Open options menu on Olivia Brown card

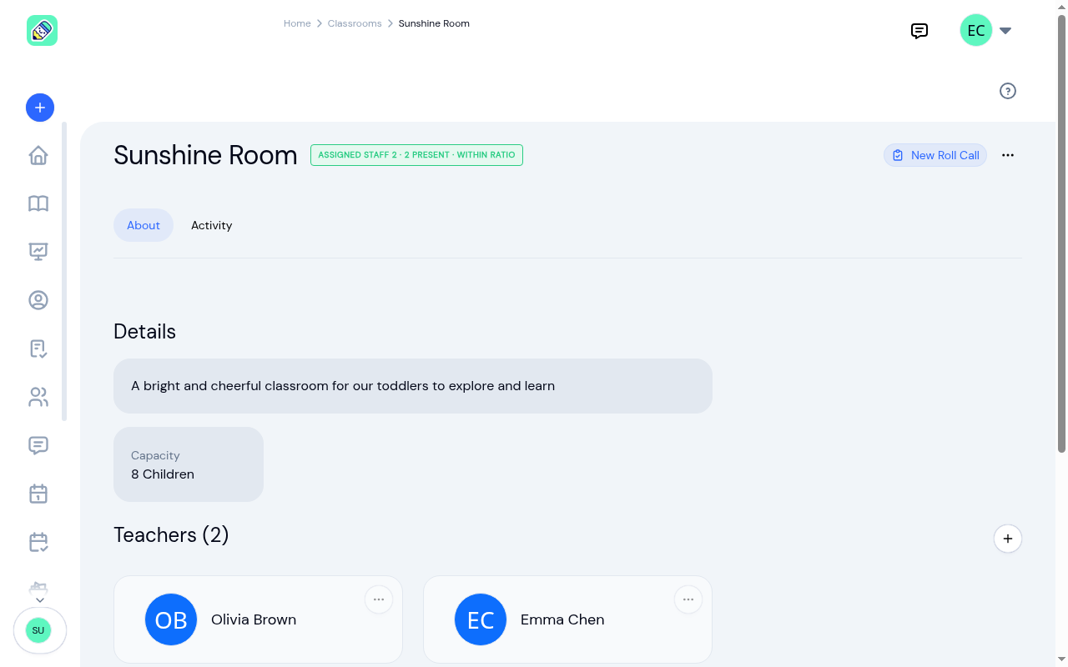pyautogui.click(x=379, y=599)
